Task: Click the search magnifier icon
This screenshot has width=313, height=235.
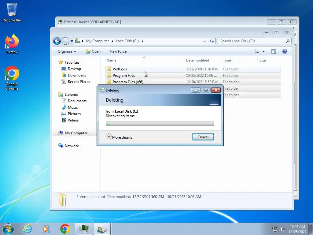Action: click(288, 41)
